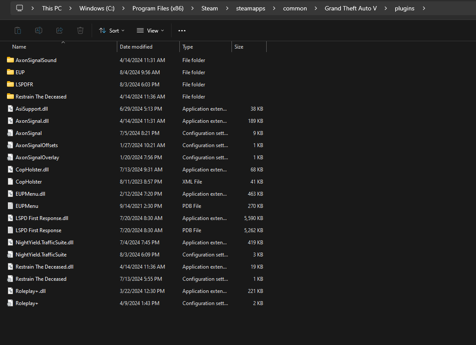Navigate to steamapps breadcrumb
Viewport: 476px width, 345px height.
point(250,8)
